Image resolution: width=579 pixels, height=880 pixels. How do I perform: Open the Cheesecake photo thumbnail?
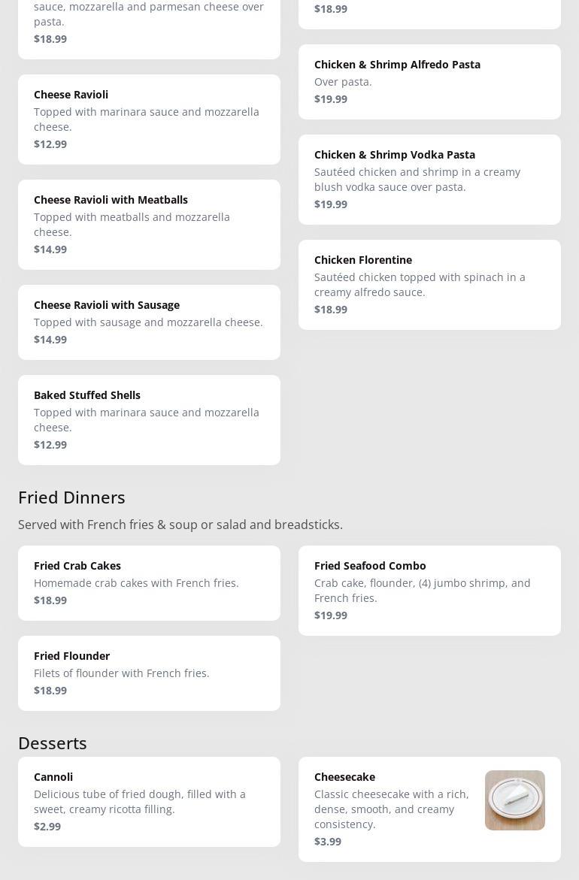point(514,800)
